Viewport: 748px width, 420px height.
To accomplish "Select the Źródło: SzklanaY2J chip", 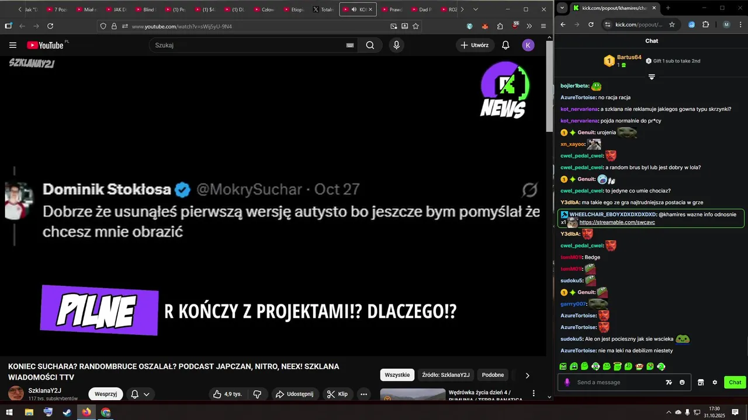I will (x=446, y=375).
